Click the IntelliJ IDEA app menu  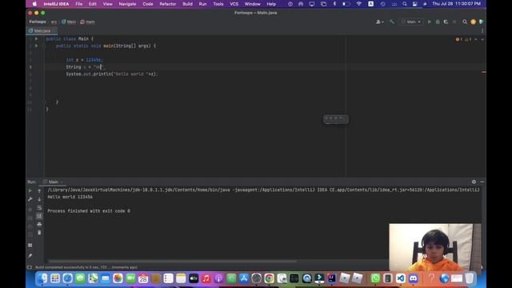tap(56, 4)
